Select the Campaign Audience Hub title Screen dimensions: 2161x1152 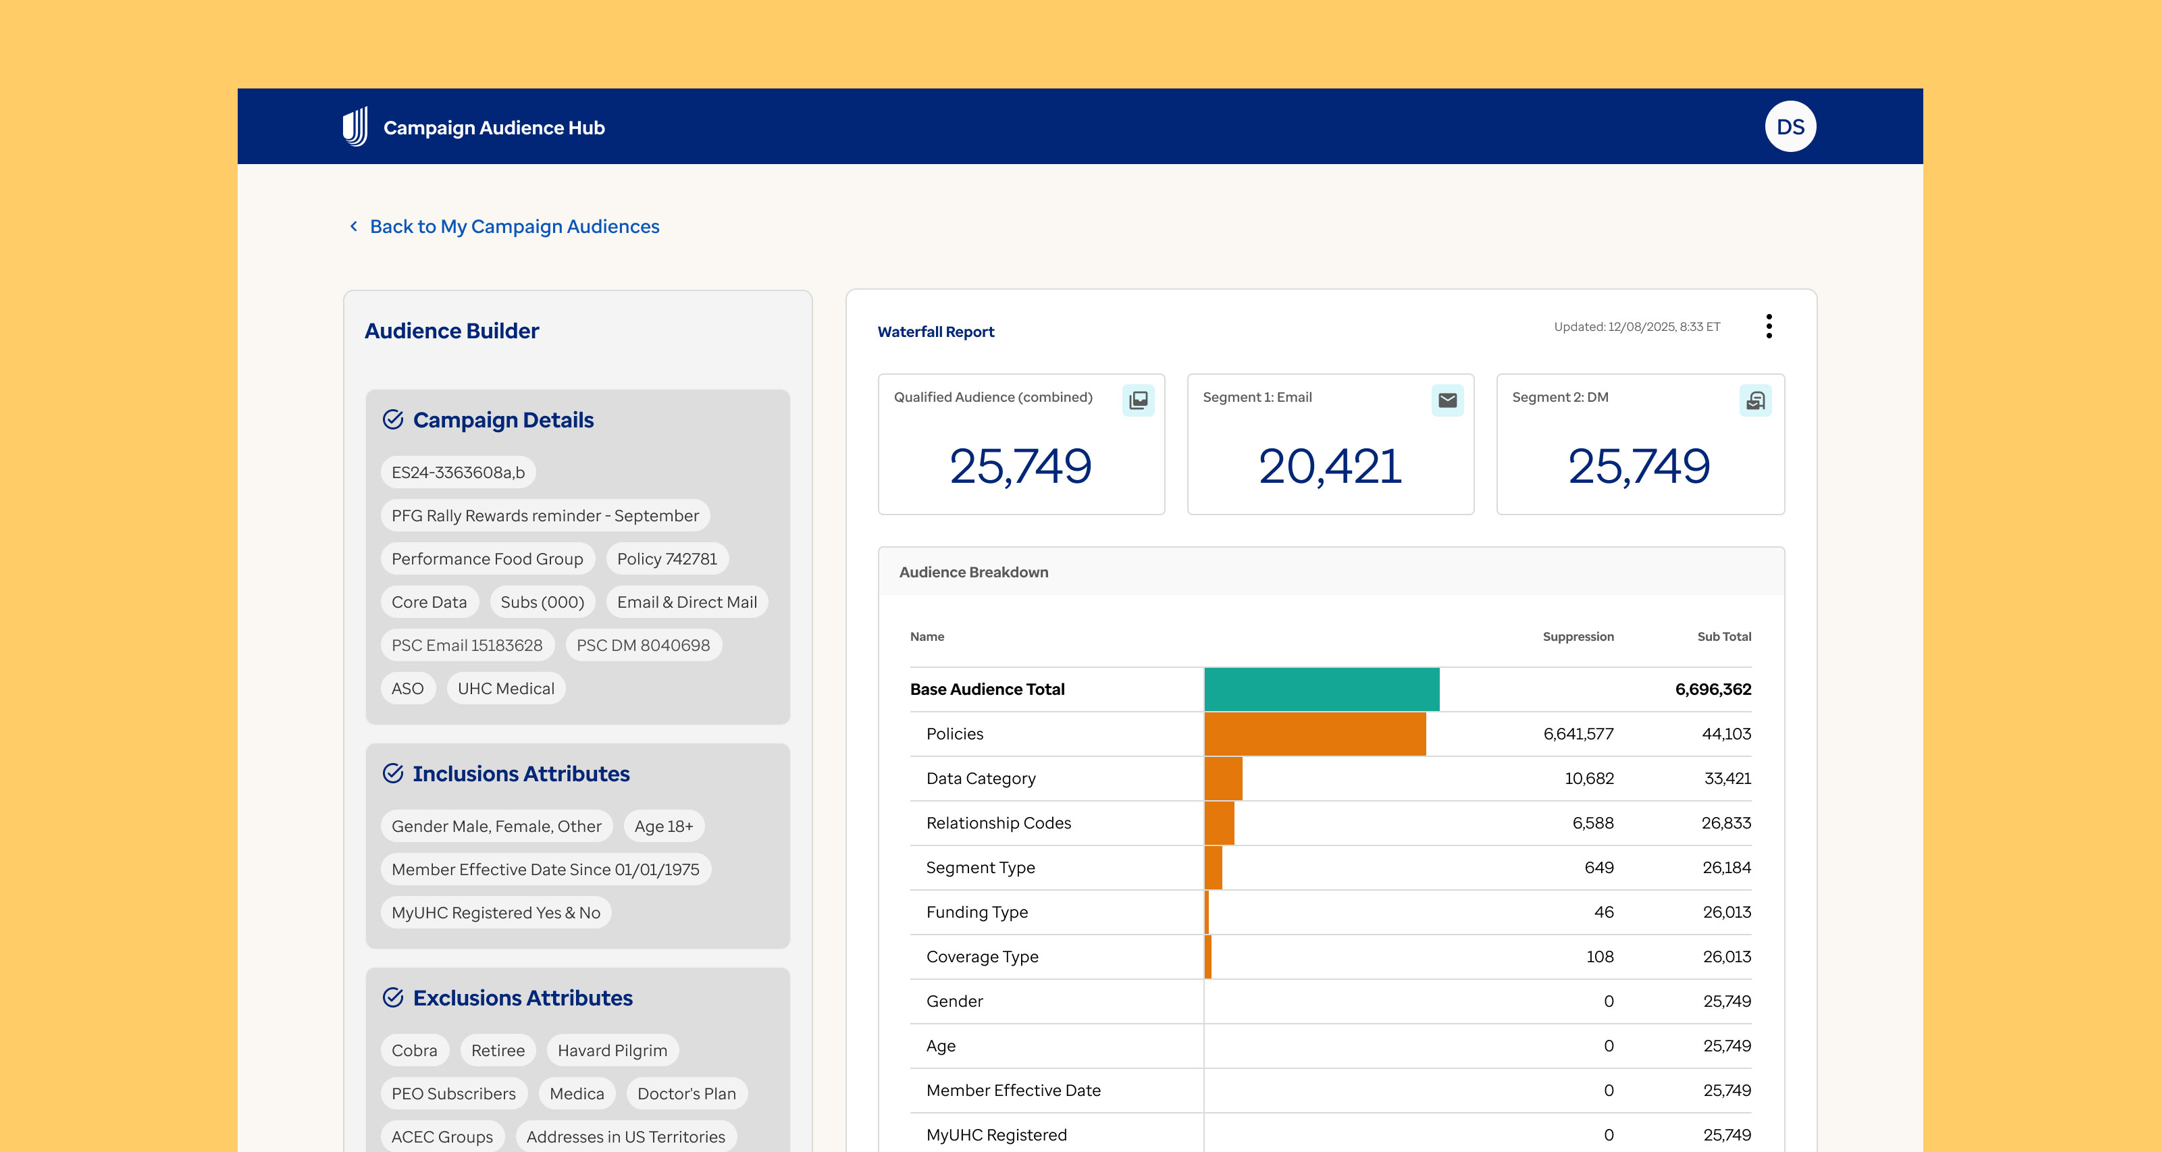coord(493,128)
